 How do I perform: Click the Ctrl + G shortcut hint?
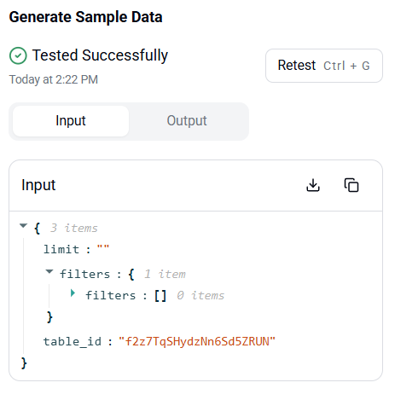(x=346, y=66)
